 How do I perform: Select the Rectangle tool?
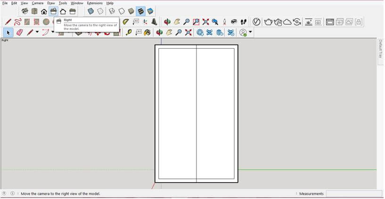pos(27,22)
